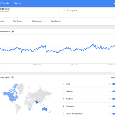Select Singapore in the region list

click(70, 106)
